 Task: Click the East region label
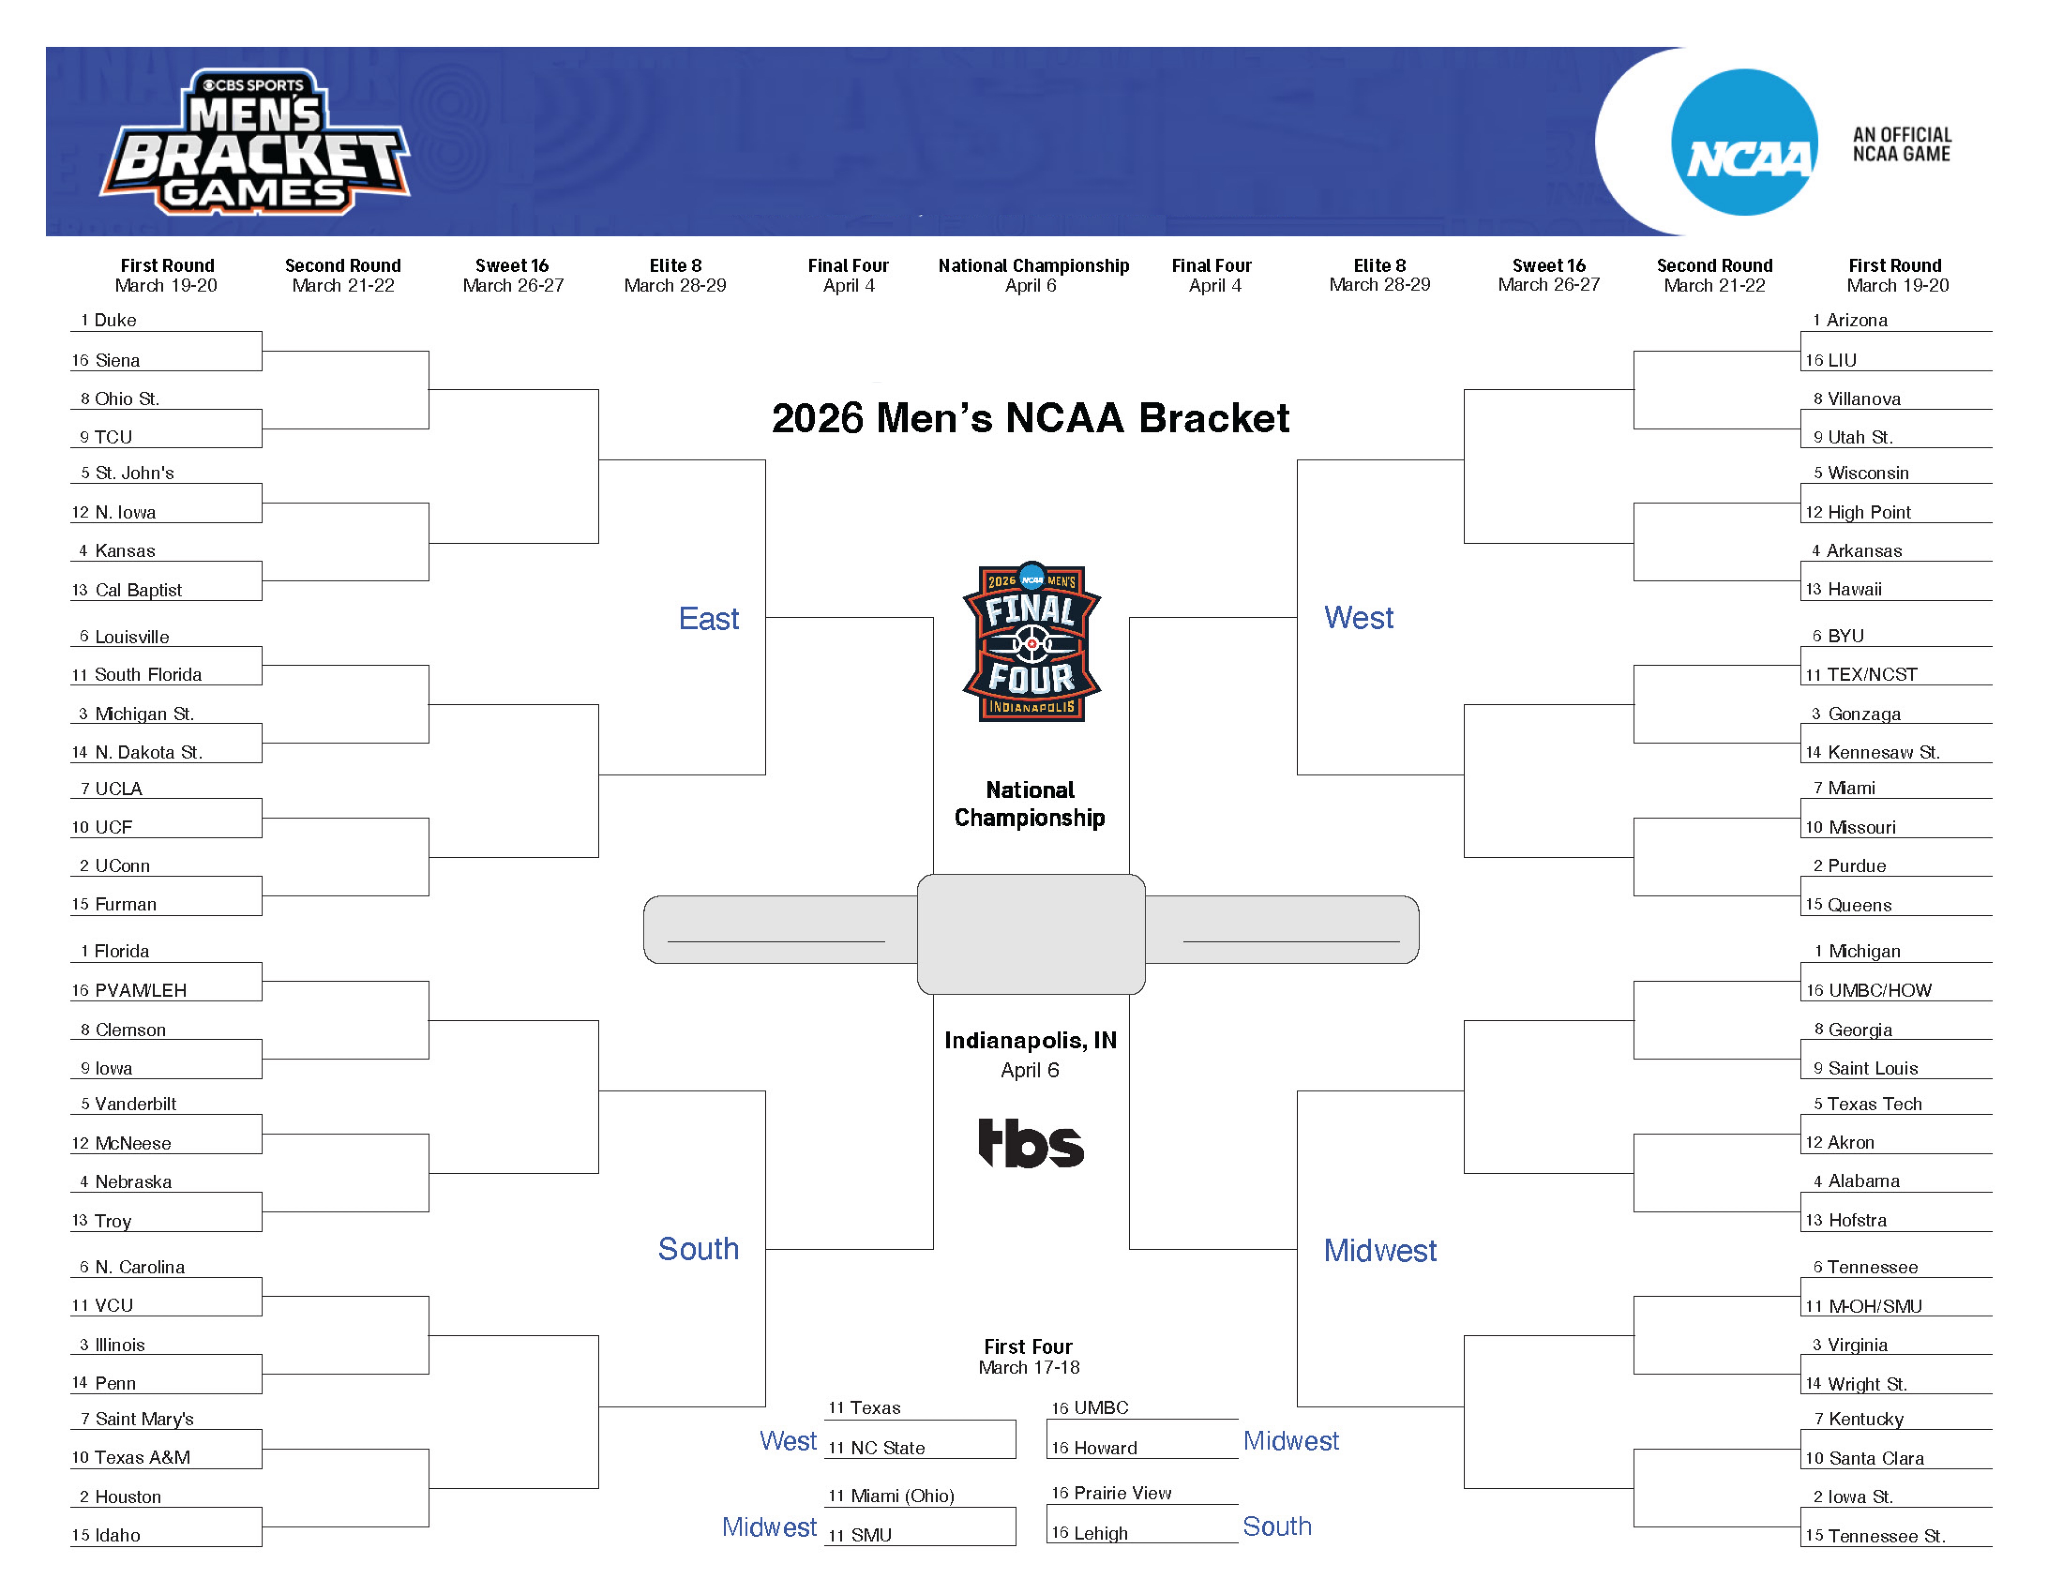(x=708, y=619)
